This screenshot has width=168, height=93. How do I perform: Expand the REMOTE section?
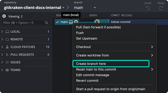[x=2, y=39]
